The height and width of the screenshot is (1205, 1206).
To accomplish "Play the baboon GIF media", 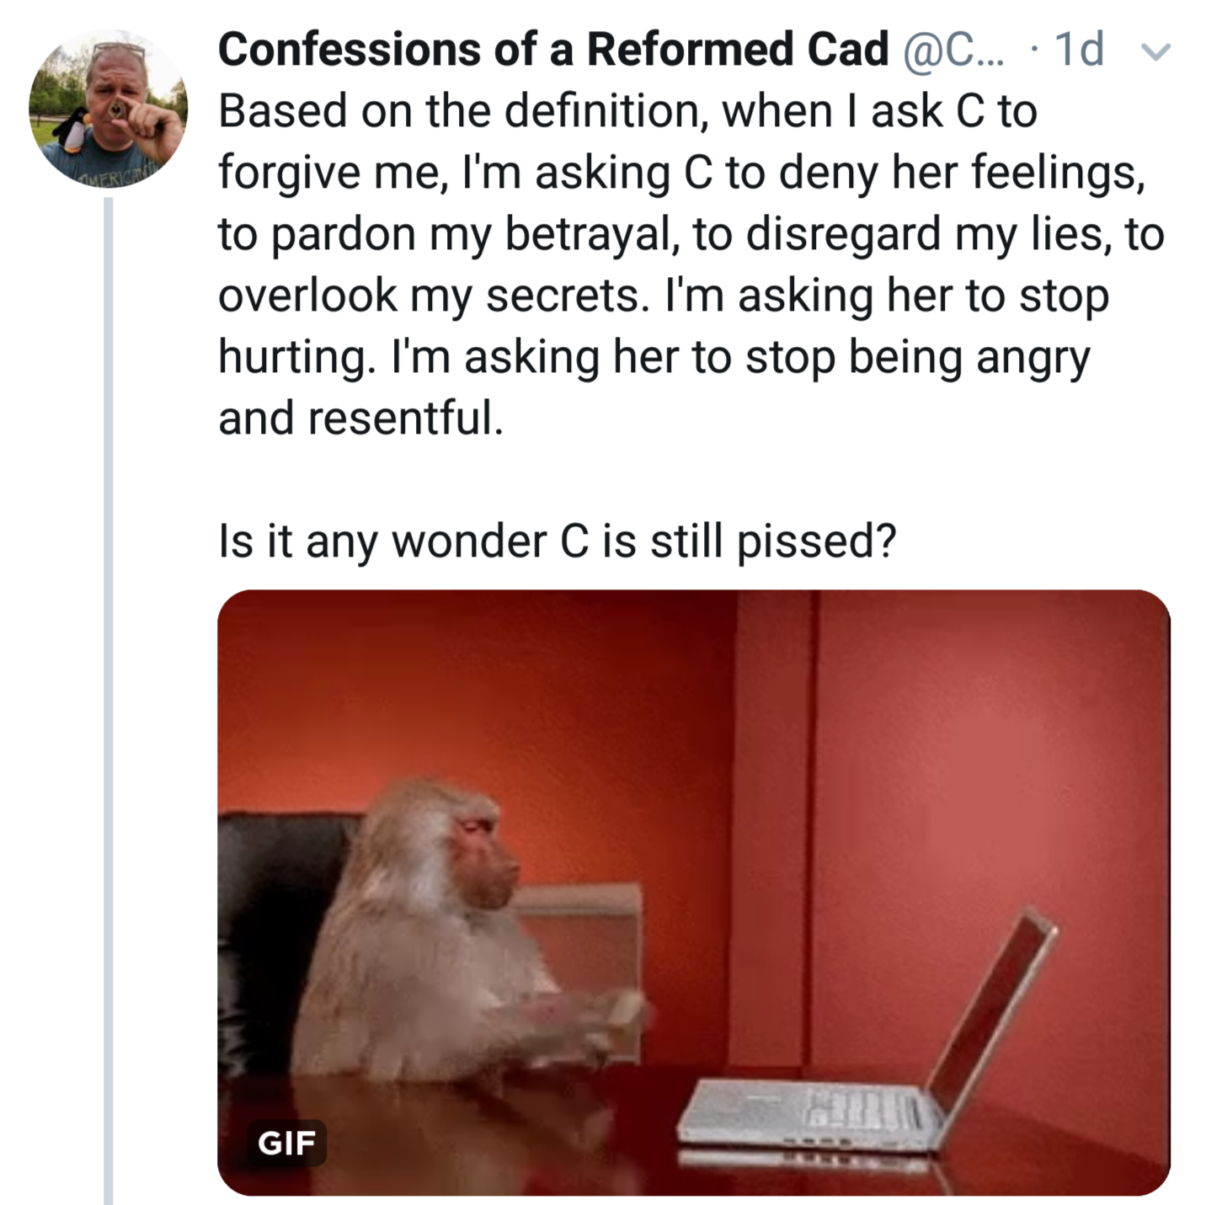I will pos(693,892).
